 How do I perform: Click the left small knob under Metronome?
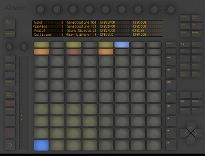(x=9, y=46)
